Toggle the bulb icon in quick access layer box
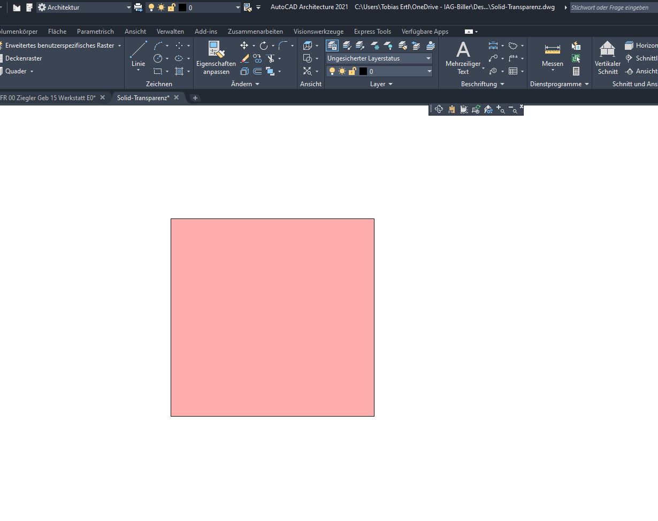Viewport: 658px width, 521px height. tap(151, 7)
